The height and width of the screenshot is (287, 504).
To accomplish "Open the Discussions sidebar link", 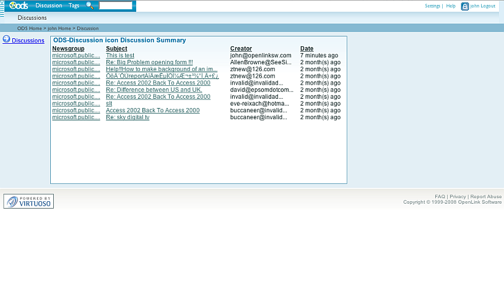I will coord(28,41).
